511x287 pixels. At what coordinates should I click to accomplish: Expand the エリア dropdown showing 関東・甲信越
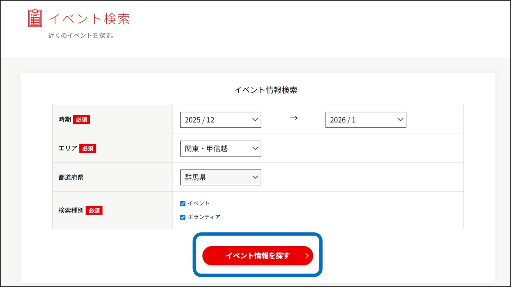pyautogui.click(x=220, y=148)
